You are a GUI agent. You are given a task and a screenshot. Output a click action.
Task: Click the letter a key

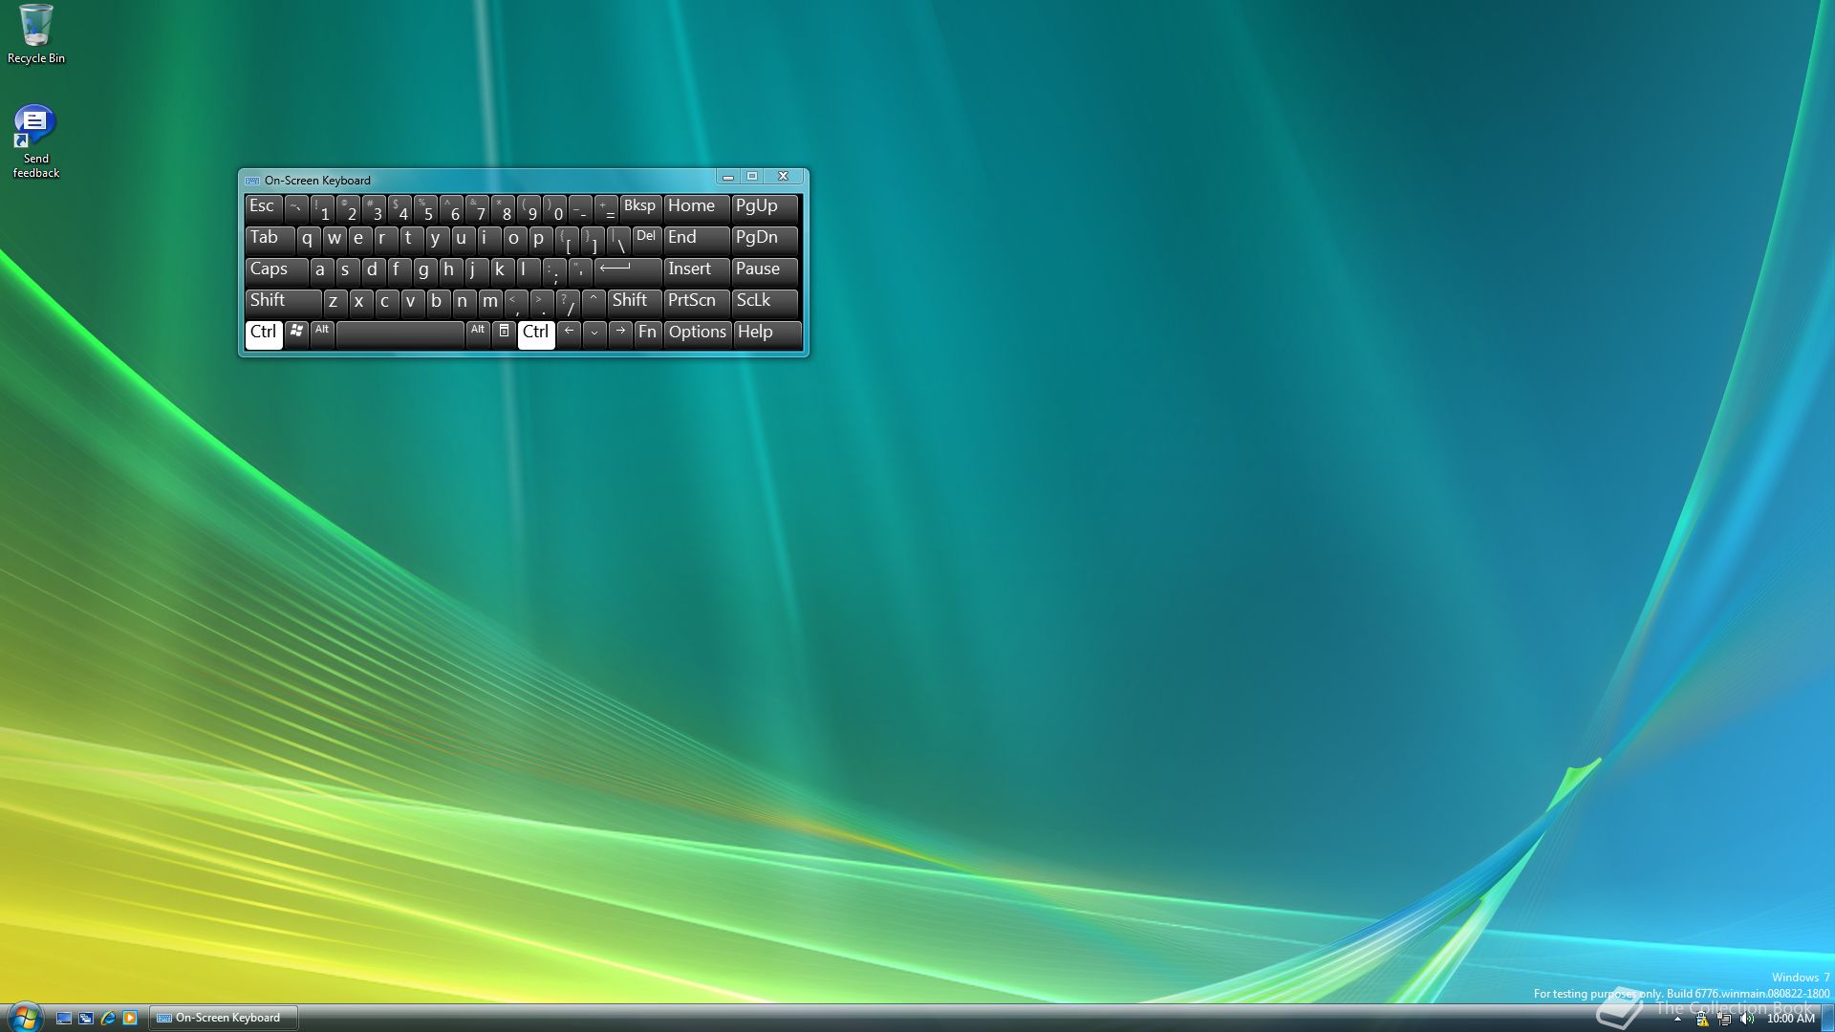321,271
